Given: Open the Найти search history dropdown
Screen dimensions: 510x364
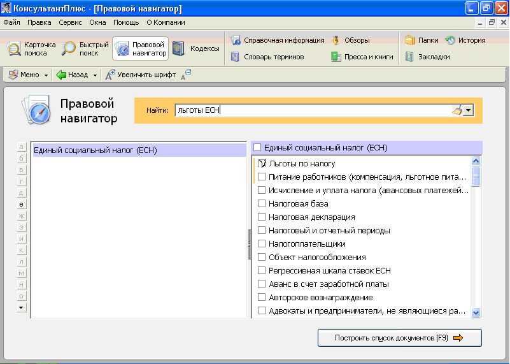Looking at the screenshot, I should 468,110.
